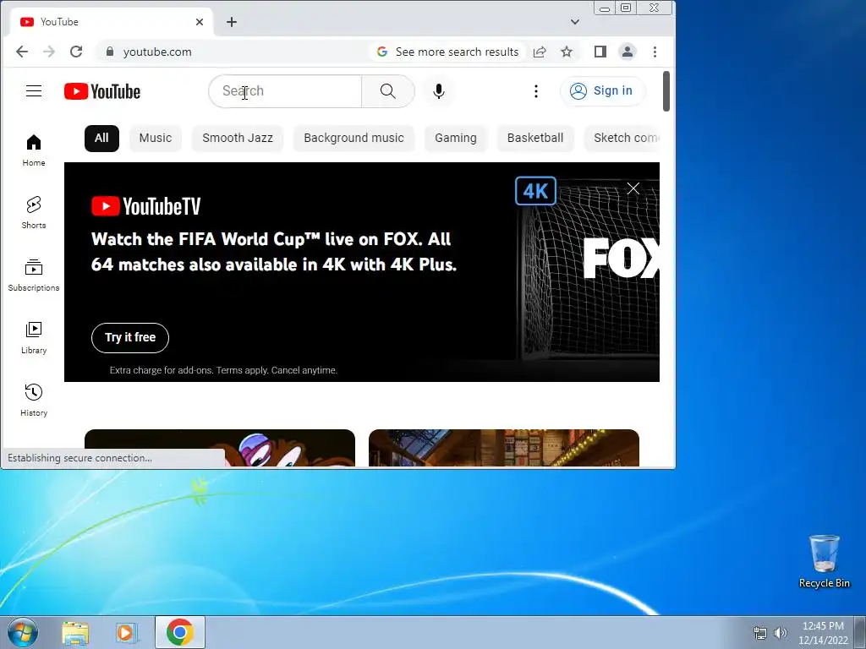
Task: Click the page vertical scrollbar
Action: (666, 91)
